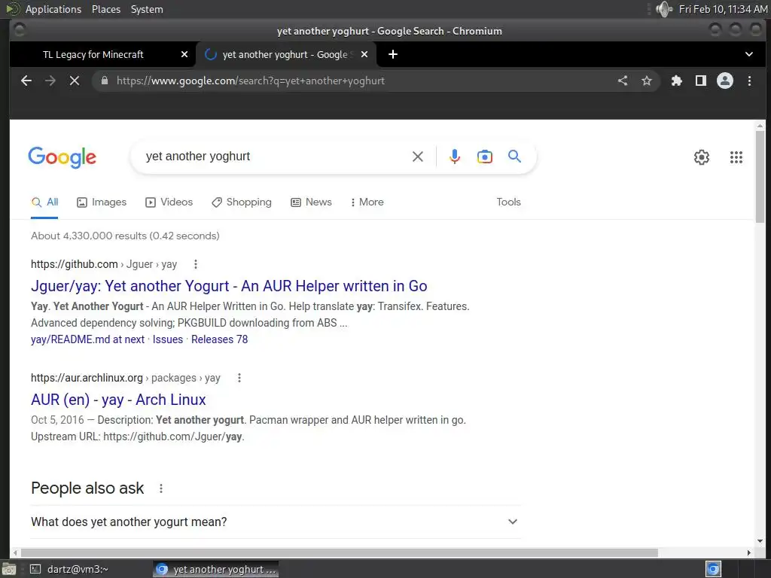
Task: Click the address bar URL
Action: [x=251, y=81]
